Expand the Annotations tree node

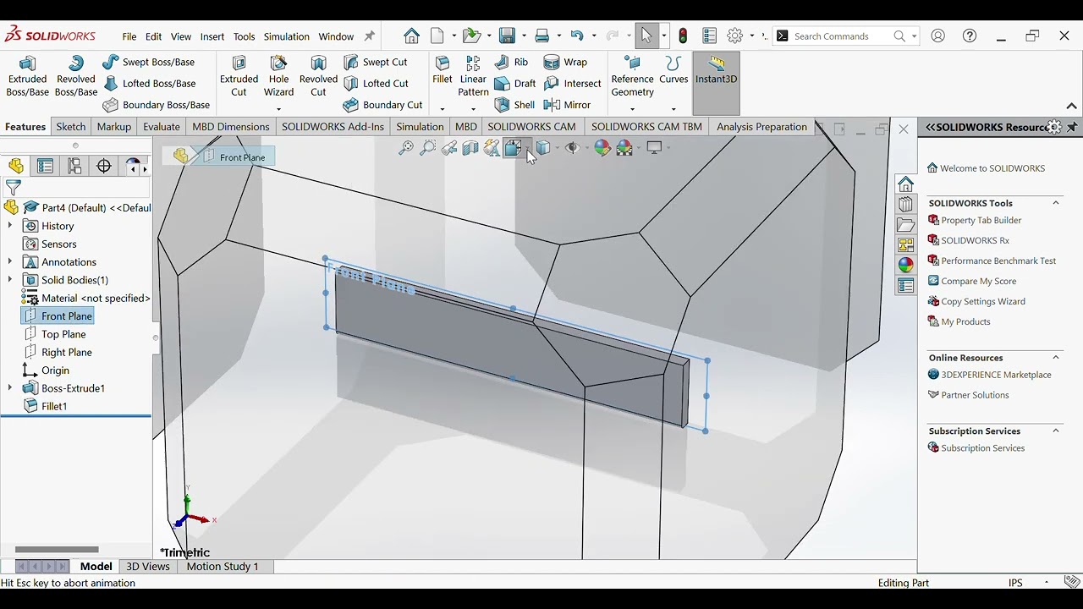(x=10, y=262)
